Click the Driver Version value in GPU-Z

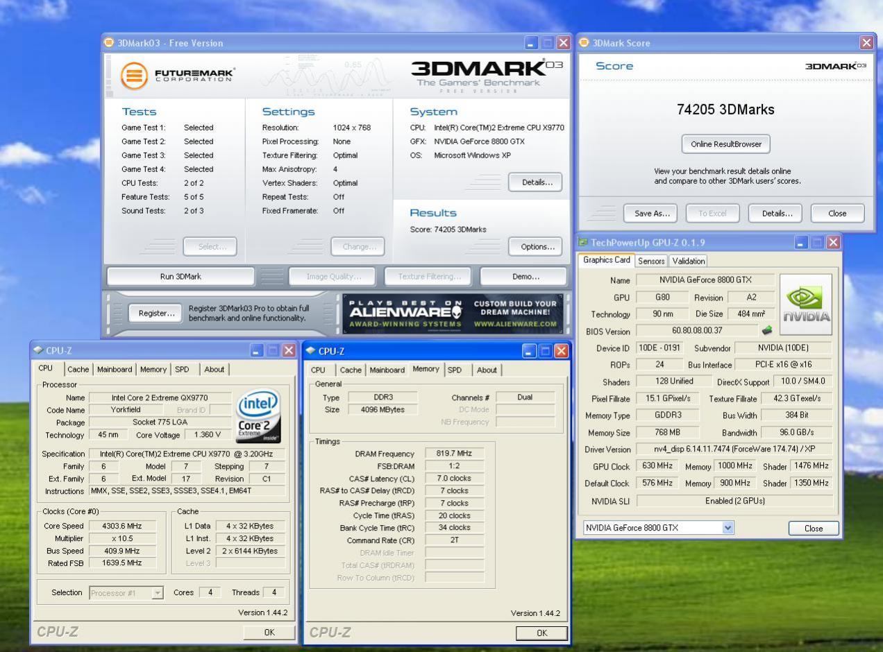click(734, 449)
